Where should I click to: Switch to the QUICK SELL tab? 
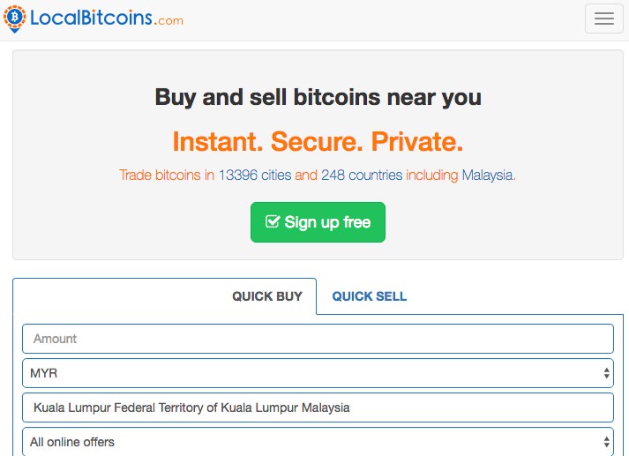click(369, 296)
